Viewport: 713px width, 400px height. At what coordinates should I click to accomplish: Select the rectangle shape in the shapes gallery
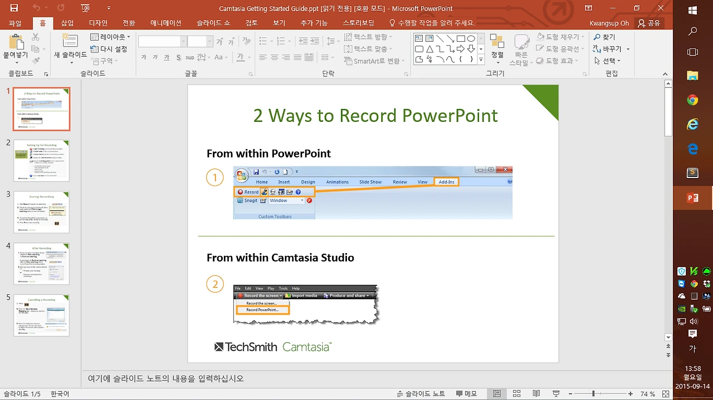(461, 38)
